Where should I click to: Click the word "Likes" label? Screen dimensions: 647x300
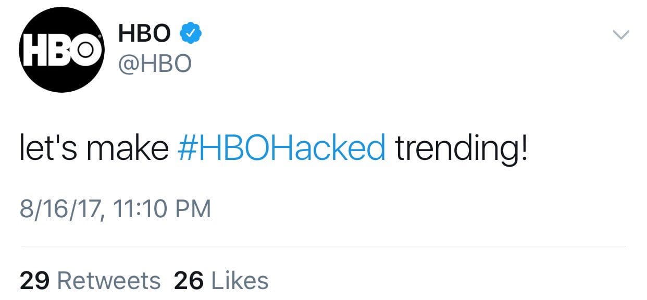[239, 281]
